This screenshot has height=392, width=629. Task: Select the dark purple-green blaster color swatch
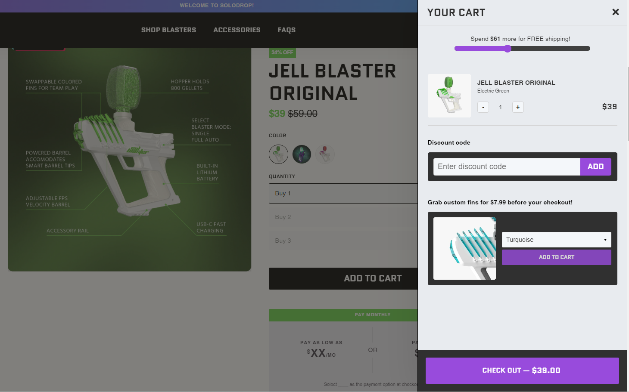pyautogui.click(x=302, y=154)
